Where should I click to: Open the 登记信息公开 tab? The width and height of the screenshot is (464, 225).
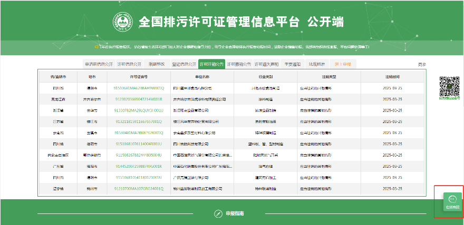click(x=184, y=64)
